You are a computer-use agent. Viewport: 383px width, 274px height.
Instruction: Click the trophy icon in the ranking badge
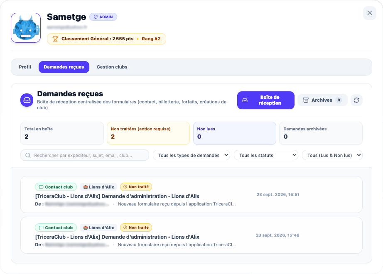(55, 39)
